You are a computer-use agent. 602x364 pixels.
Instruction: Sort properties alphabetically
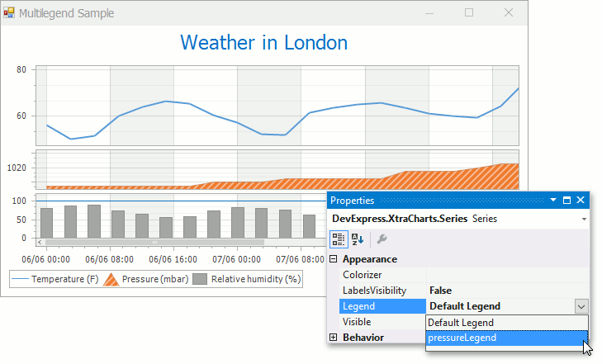(x=358, y=239)
